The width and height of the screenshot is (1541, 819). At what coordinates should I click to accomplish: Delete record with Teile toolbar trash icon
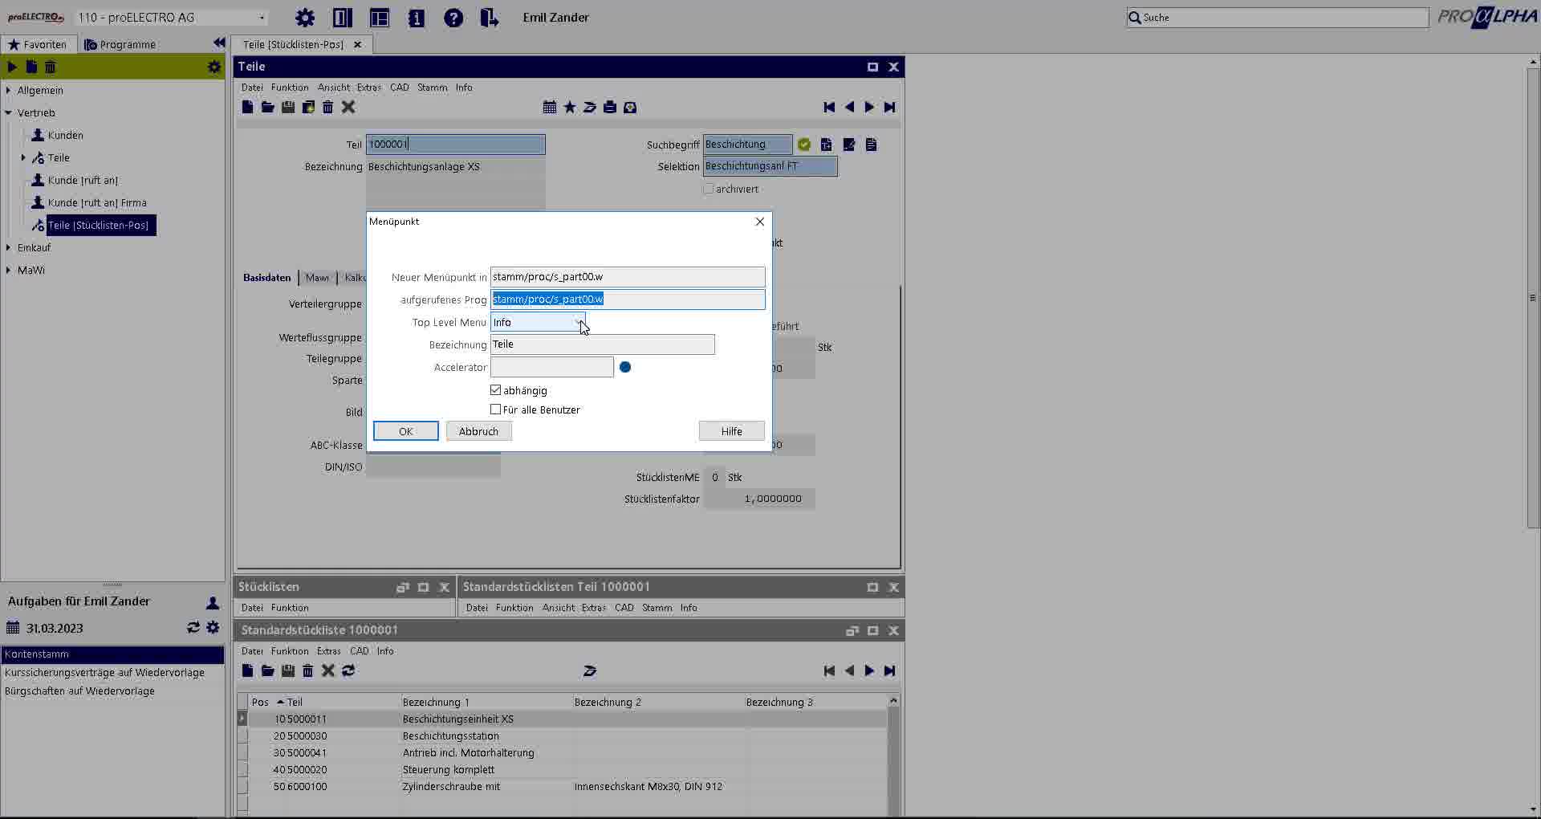(x=327, y=107)
